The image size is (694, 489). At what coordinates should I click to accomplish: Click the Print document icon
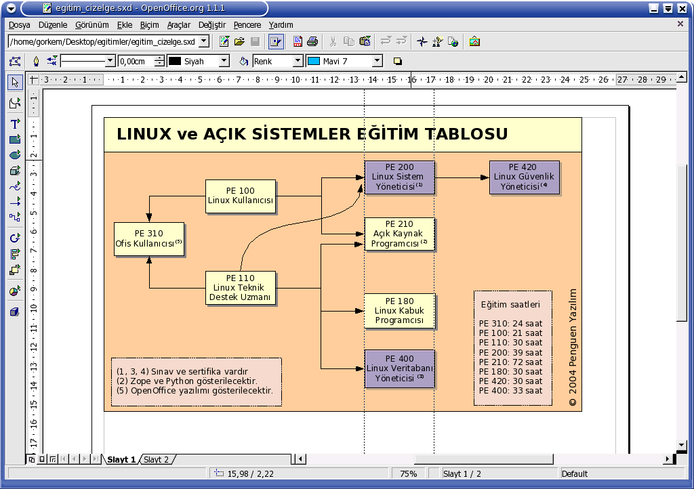pos(312,41)
